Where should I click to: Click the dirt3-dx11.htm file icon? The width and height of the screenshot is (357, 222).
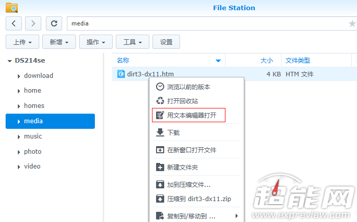tap(121, 74)
